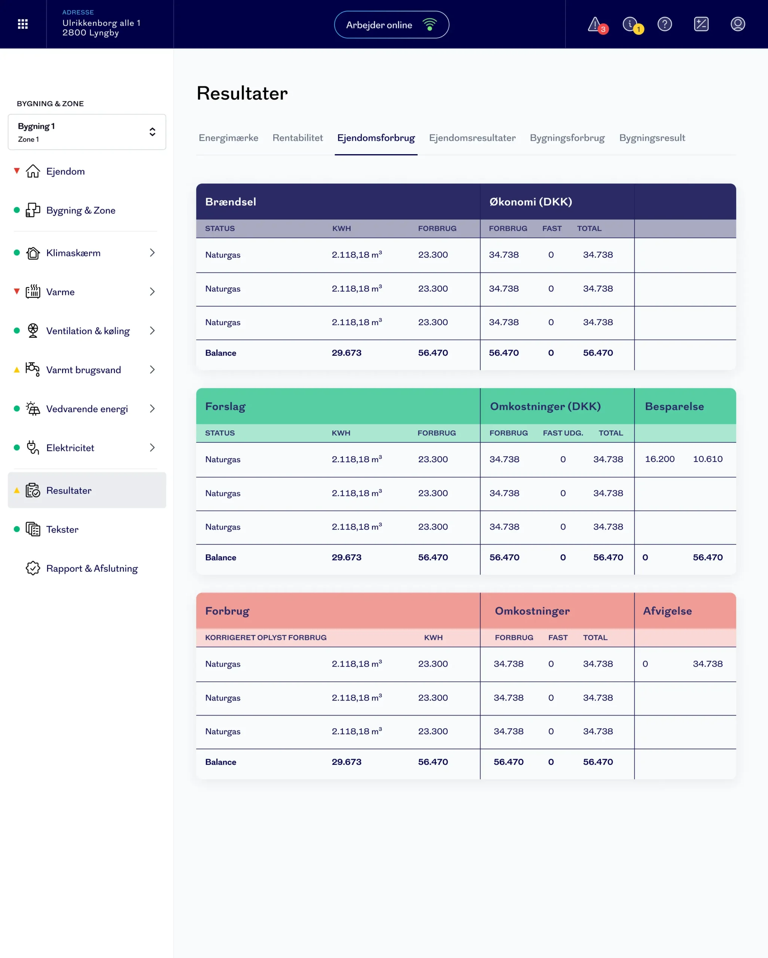Click the BYGNING & ZONE sidebar label

coord(50,104)
